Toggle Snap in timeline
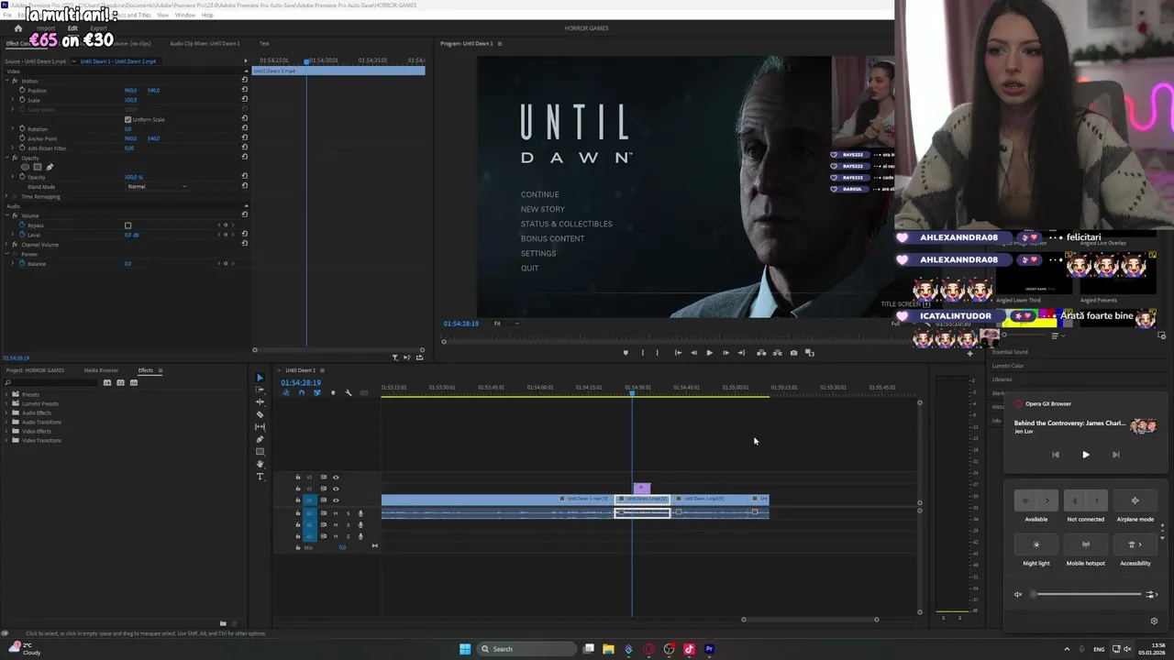 (301, 393)
